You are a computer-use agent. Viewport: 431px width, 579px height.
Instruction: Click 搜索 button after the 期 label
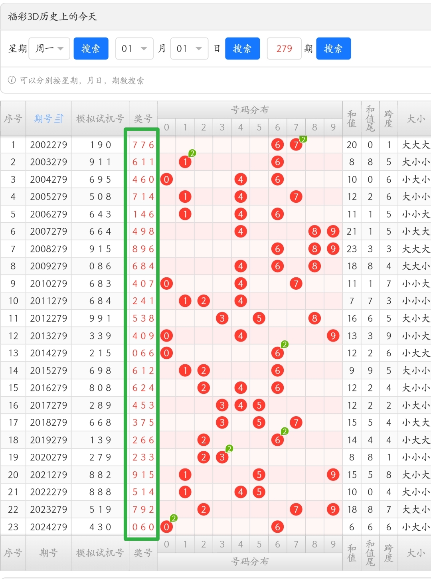coord(333,48)
